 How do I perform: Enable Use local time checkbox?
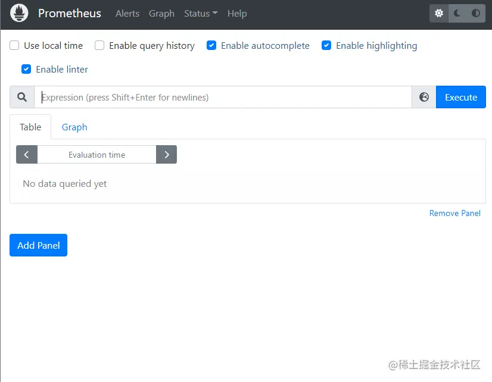point(14,45)
